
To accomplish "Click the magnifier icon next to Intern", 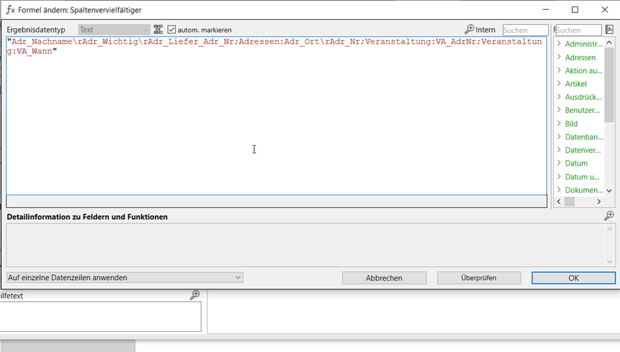I will pos(469,29).
